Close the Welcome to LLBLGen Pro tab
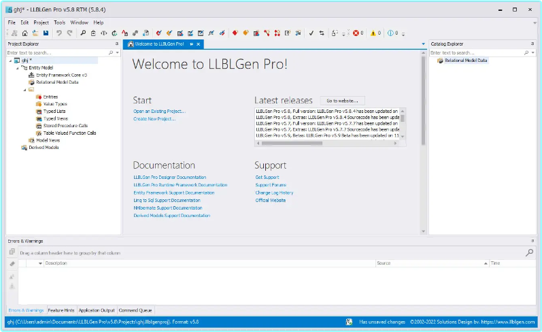542x332 pixels. click(x=199, y=44)
